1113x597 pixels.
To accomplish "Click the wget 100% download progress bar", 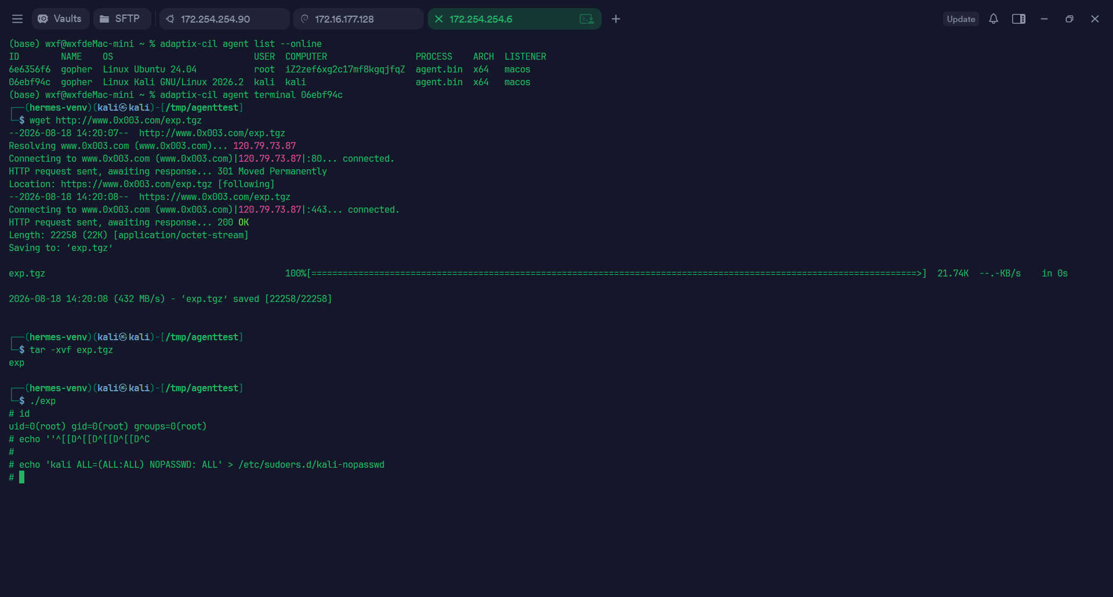I will point(606,274).
